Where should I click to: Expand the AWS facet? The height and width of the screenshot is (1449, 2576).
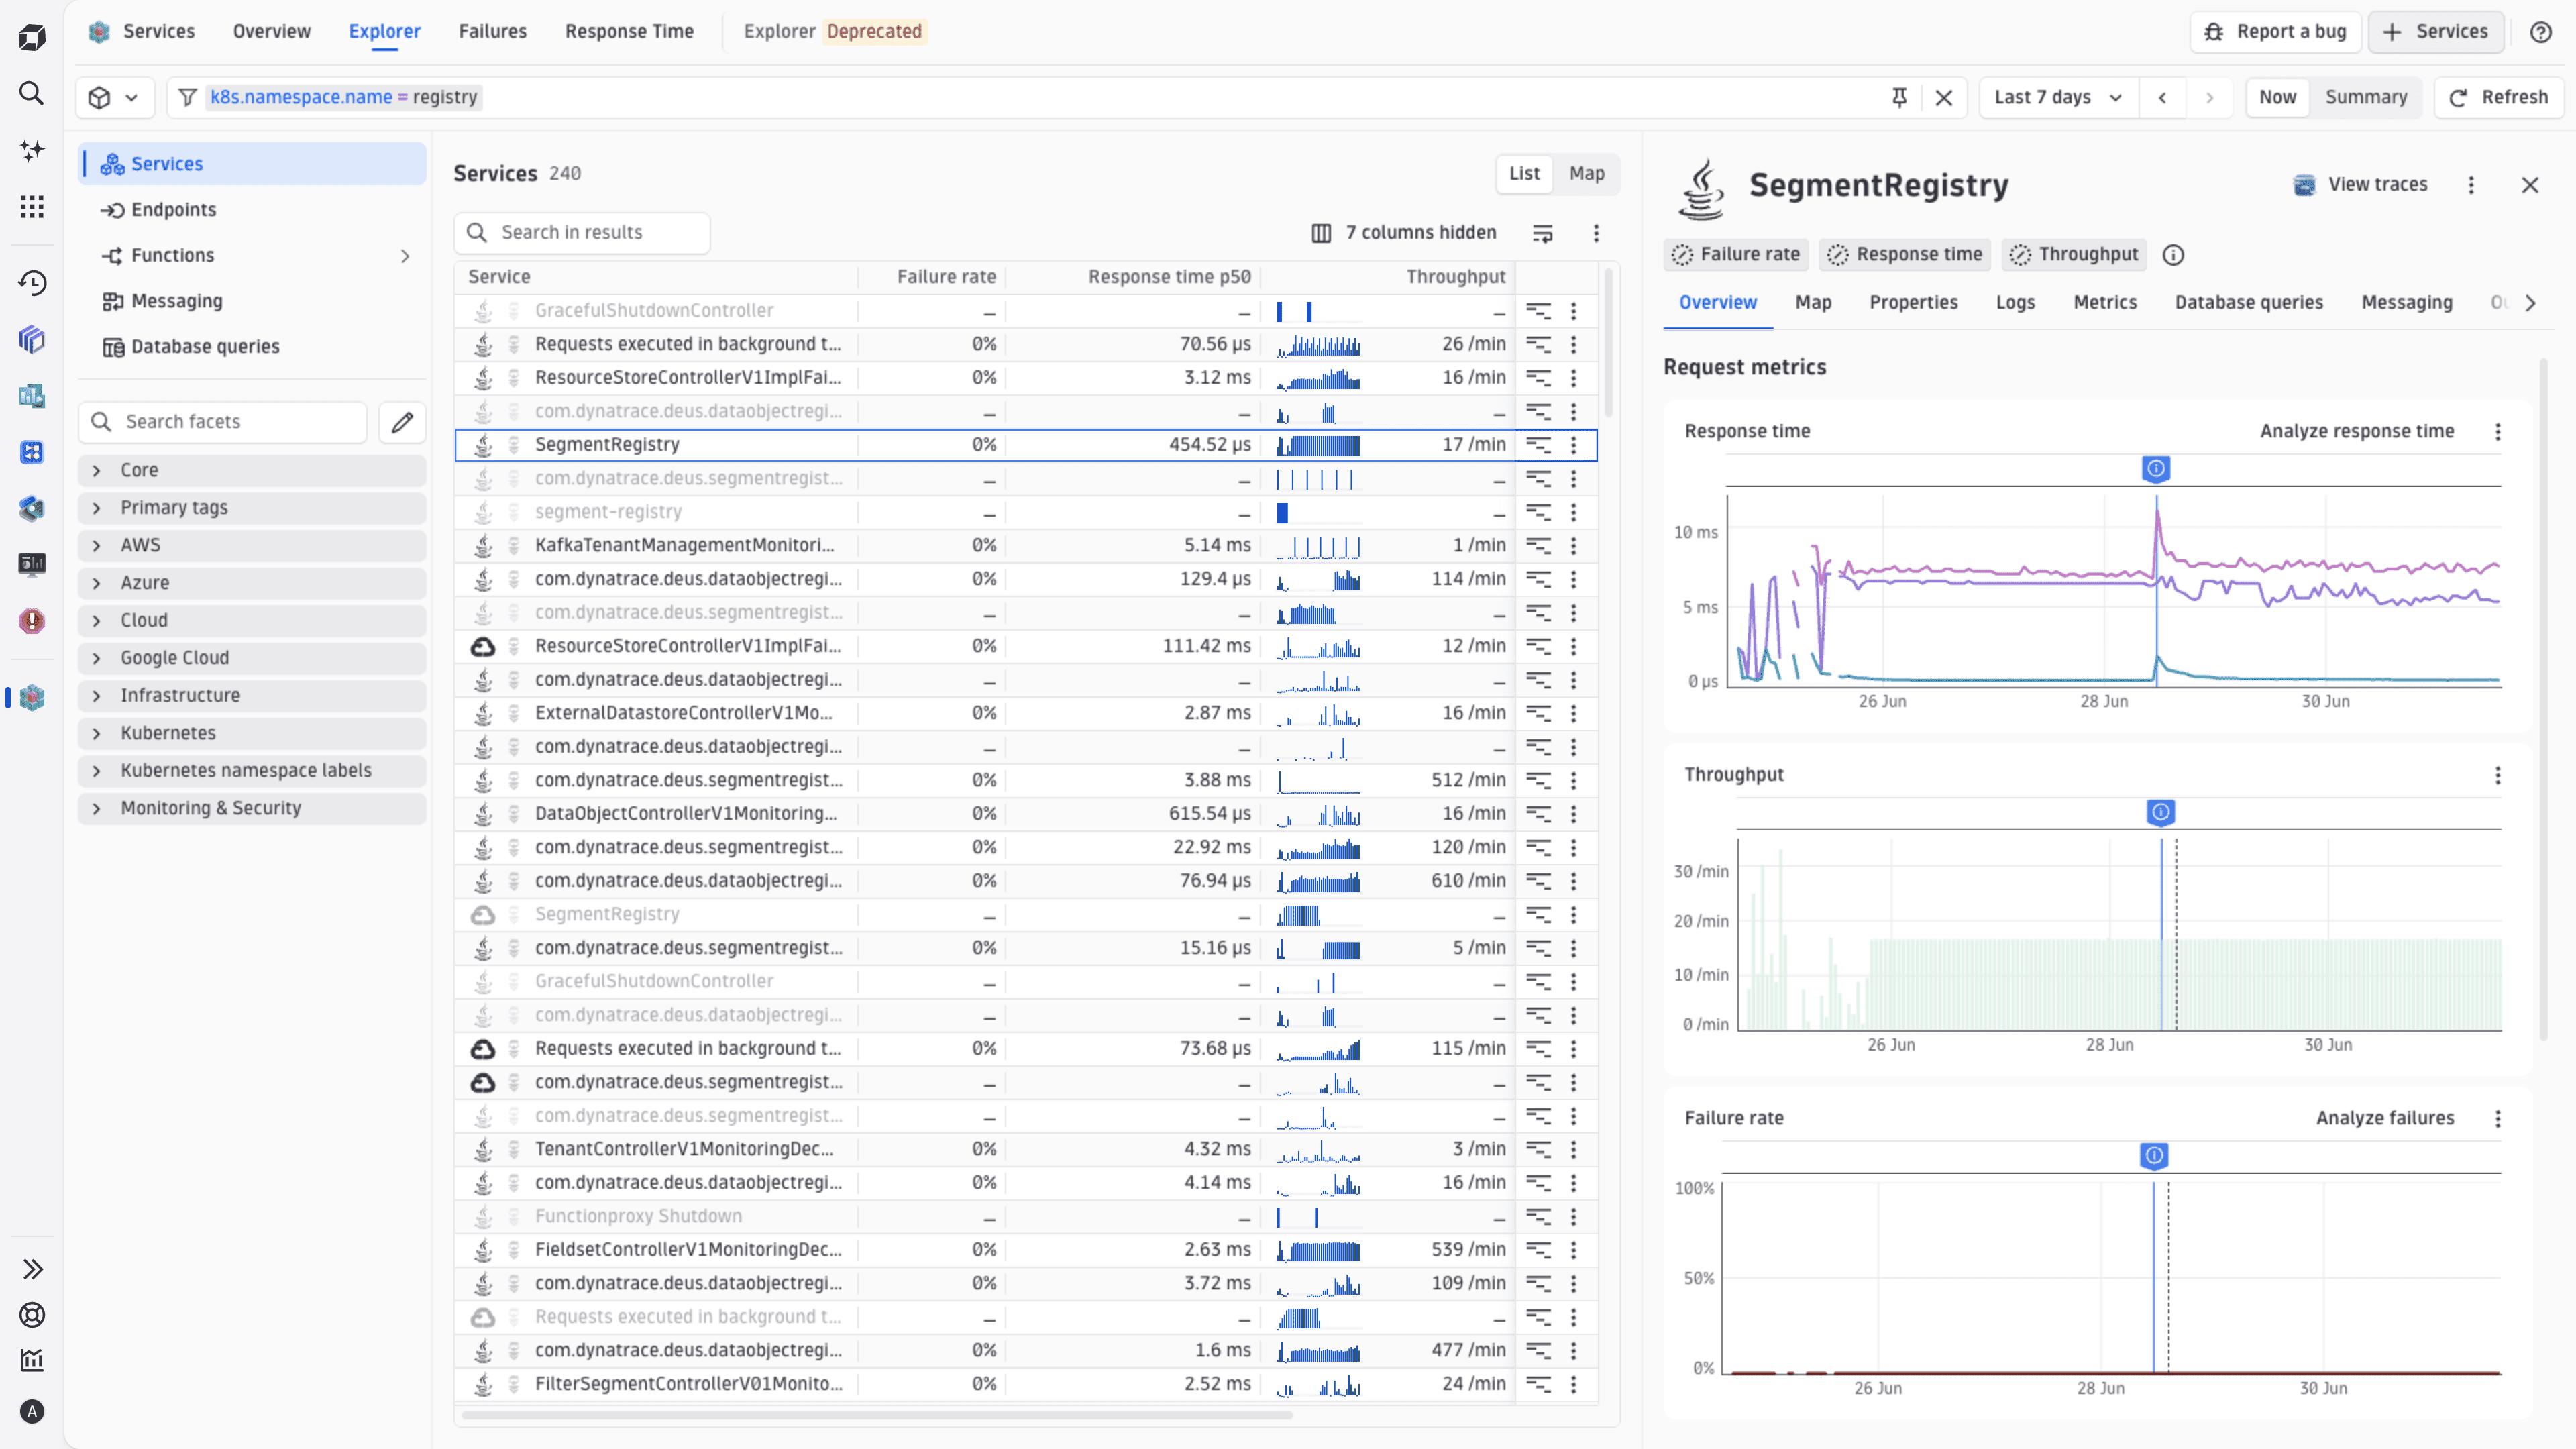[x=252, y=546]
